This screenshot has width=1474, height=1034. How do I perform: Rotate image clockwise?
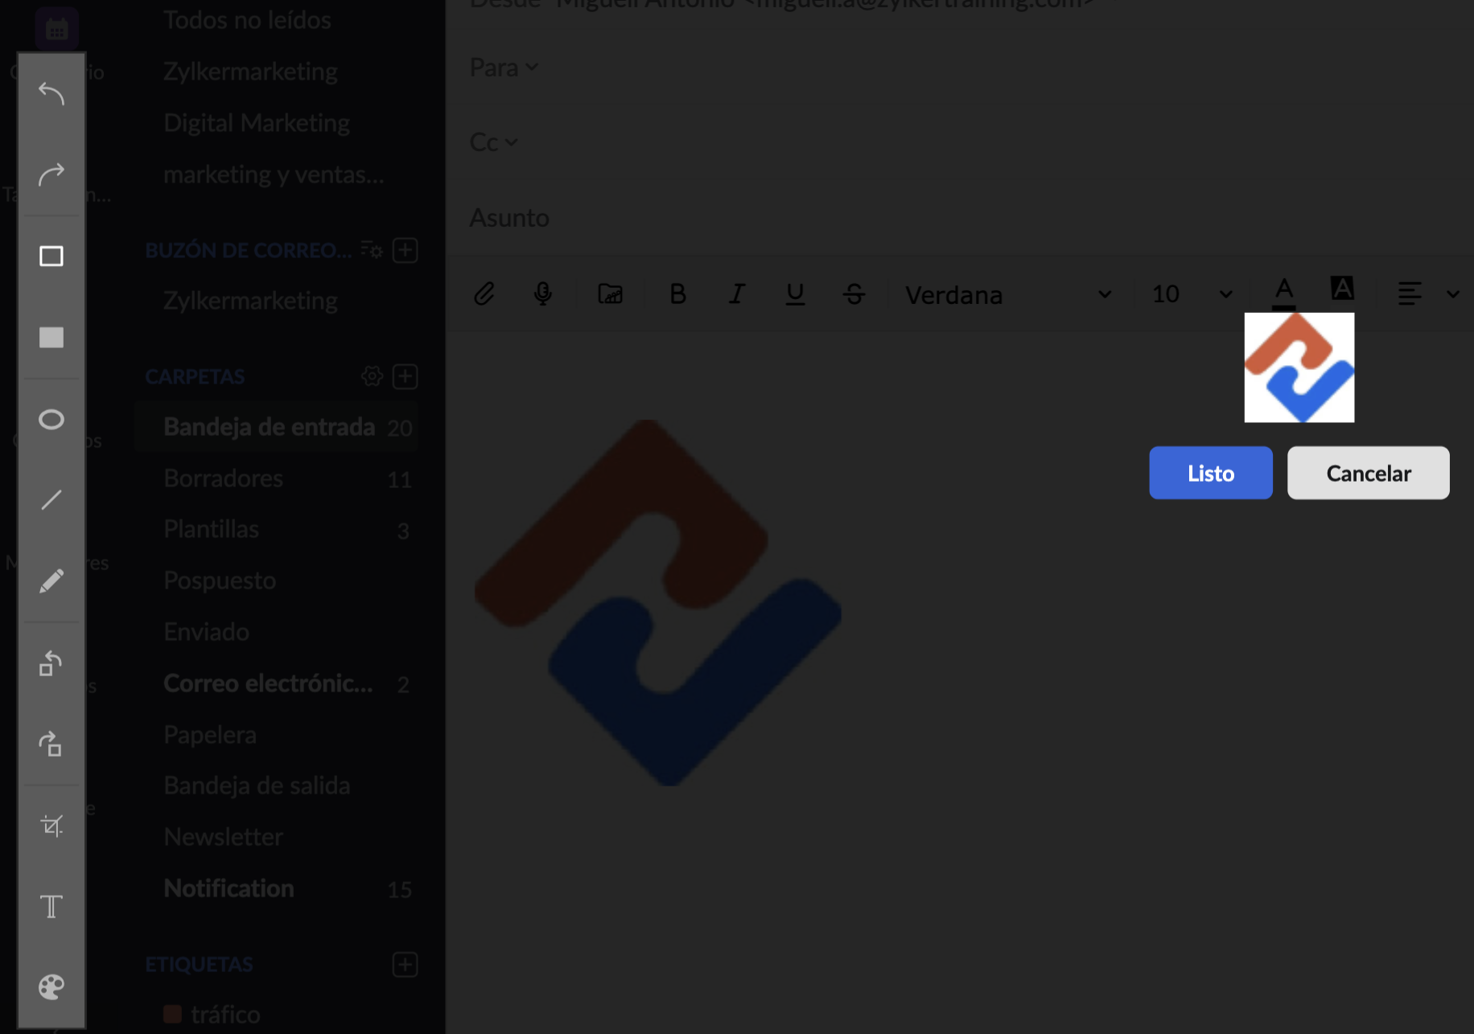tap(51, 745)
